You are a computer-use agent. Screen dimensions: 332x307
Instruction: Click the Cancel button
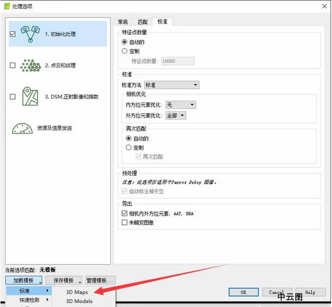pos(277,292)
